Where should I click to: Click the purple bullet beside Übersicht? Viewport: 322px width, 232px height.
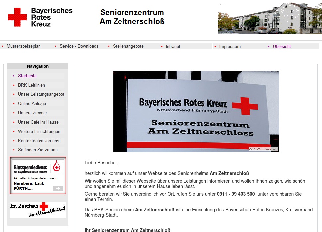click(x=269, y=46)
